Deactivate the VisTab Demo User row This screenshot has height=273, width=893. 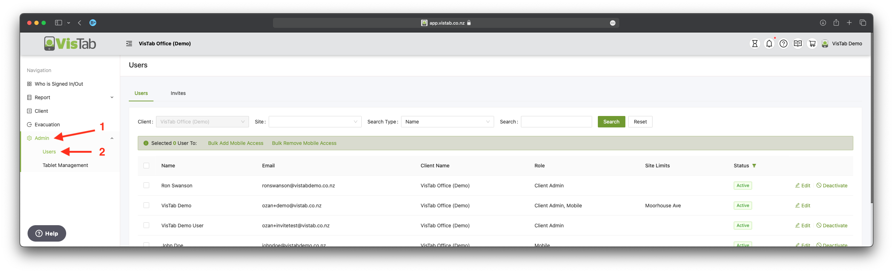point(832,226)
